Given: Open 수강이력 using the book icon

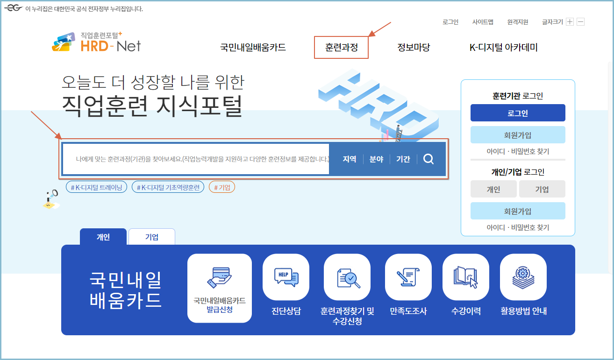Looking at the screenshot, I should pyautogui.click(x=465, y=276).
